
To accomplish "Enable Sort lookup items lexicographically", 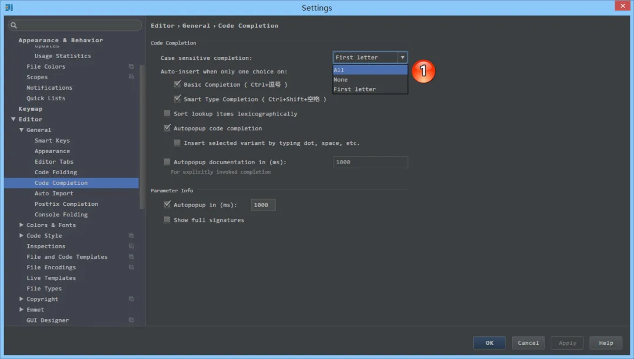I will click(167, 114).
